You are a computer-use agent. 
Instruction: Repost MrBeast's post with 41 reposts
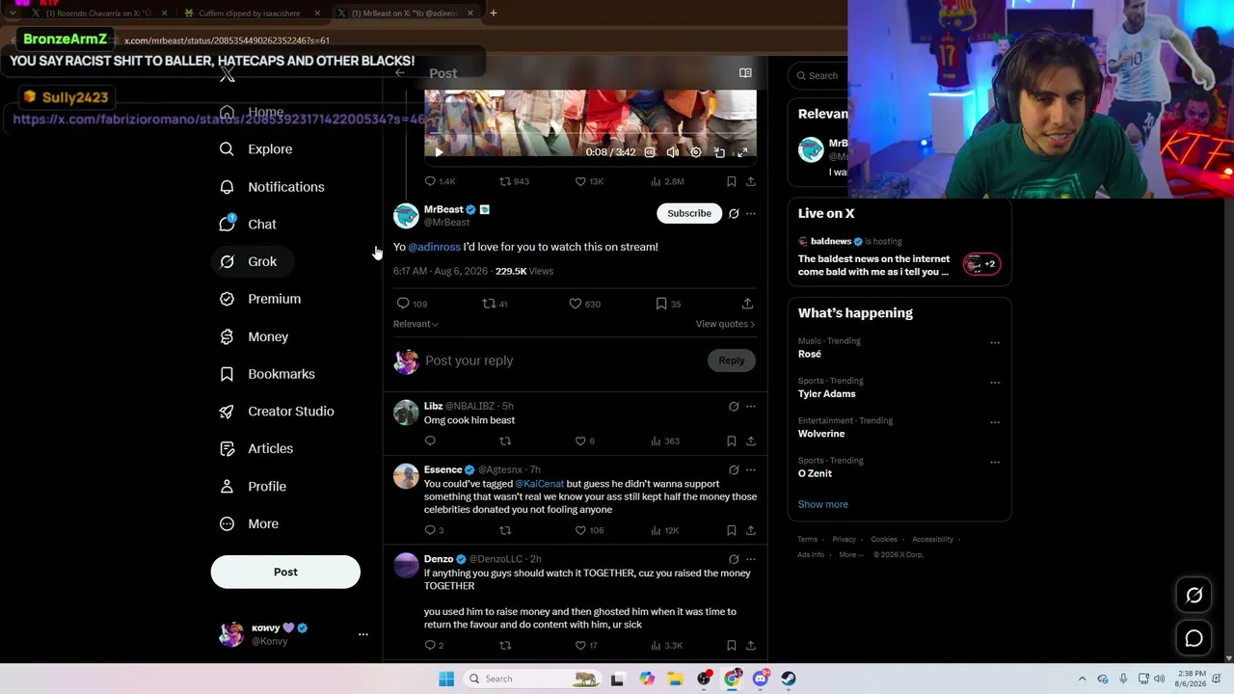coord(495,304)
